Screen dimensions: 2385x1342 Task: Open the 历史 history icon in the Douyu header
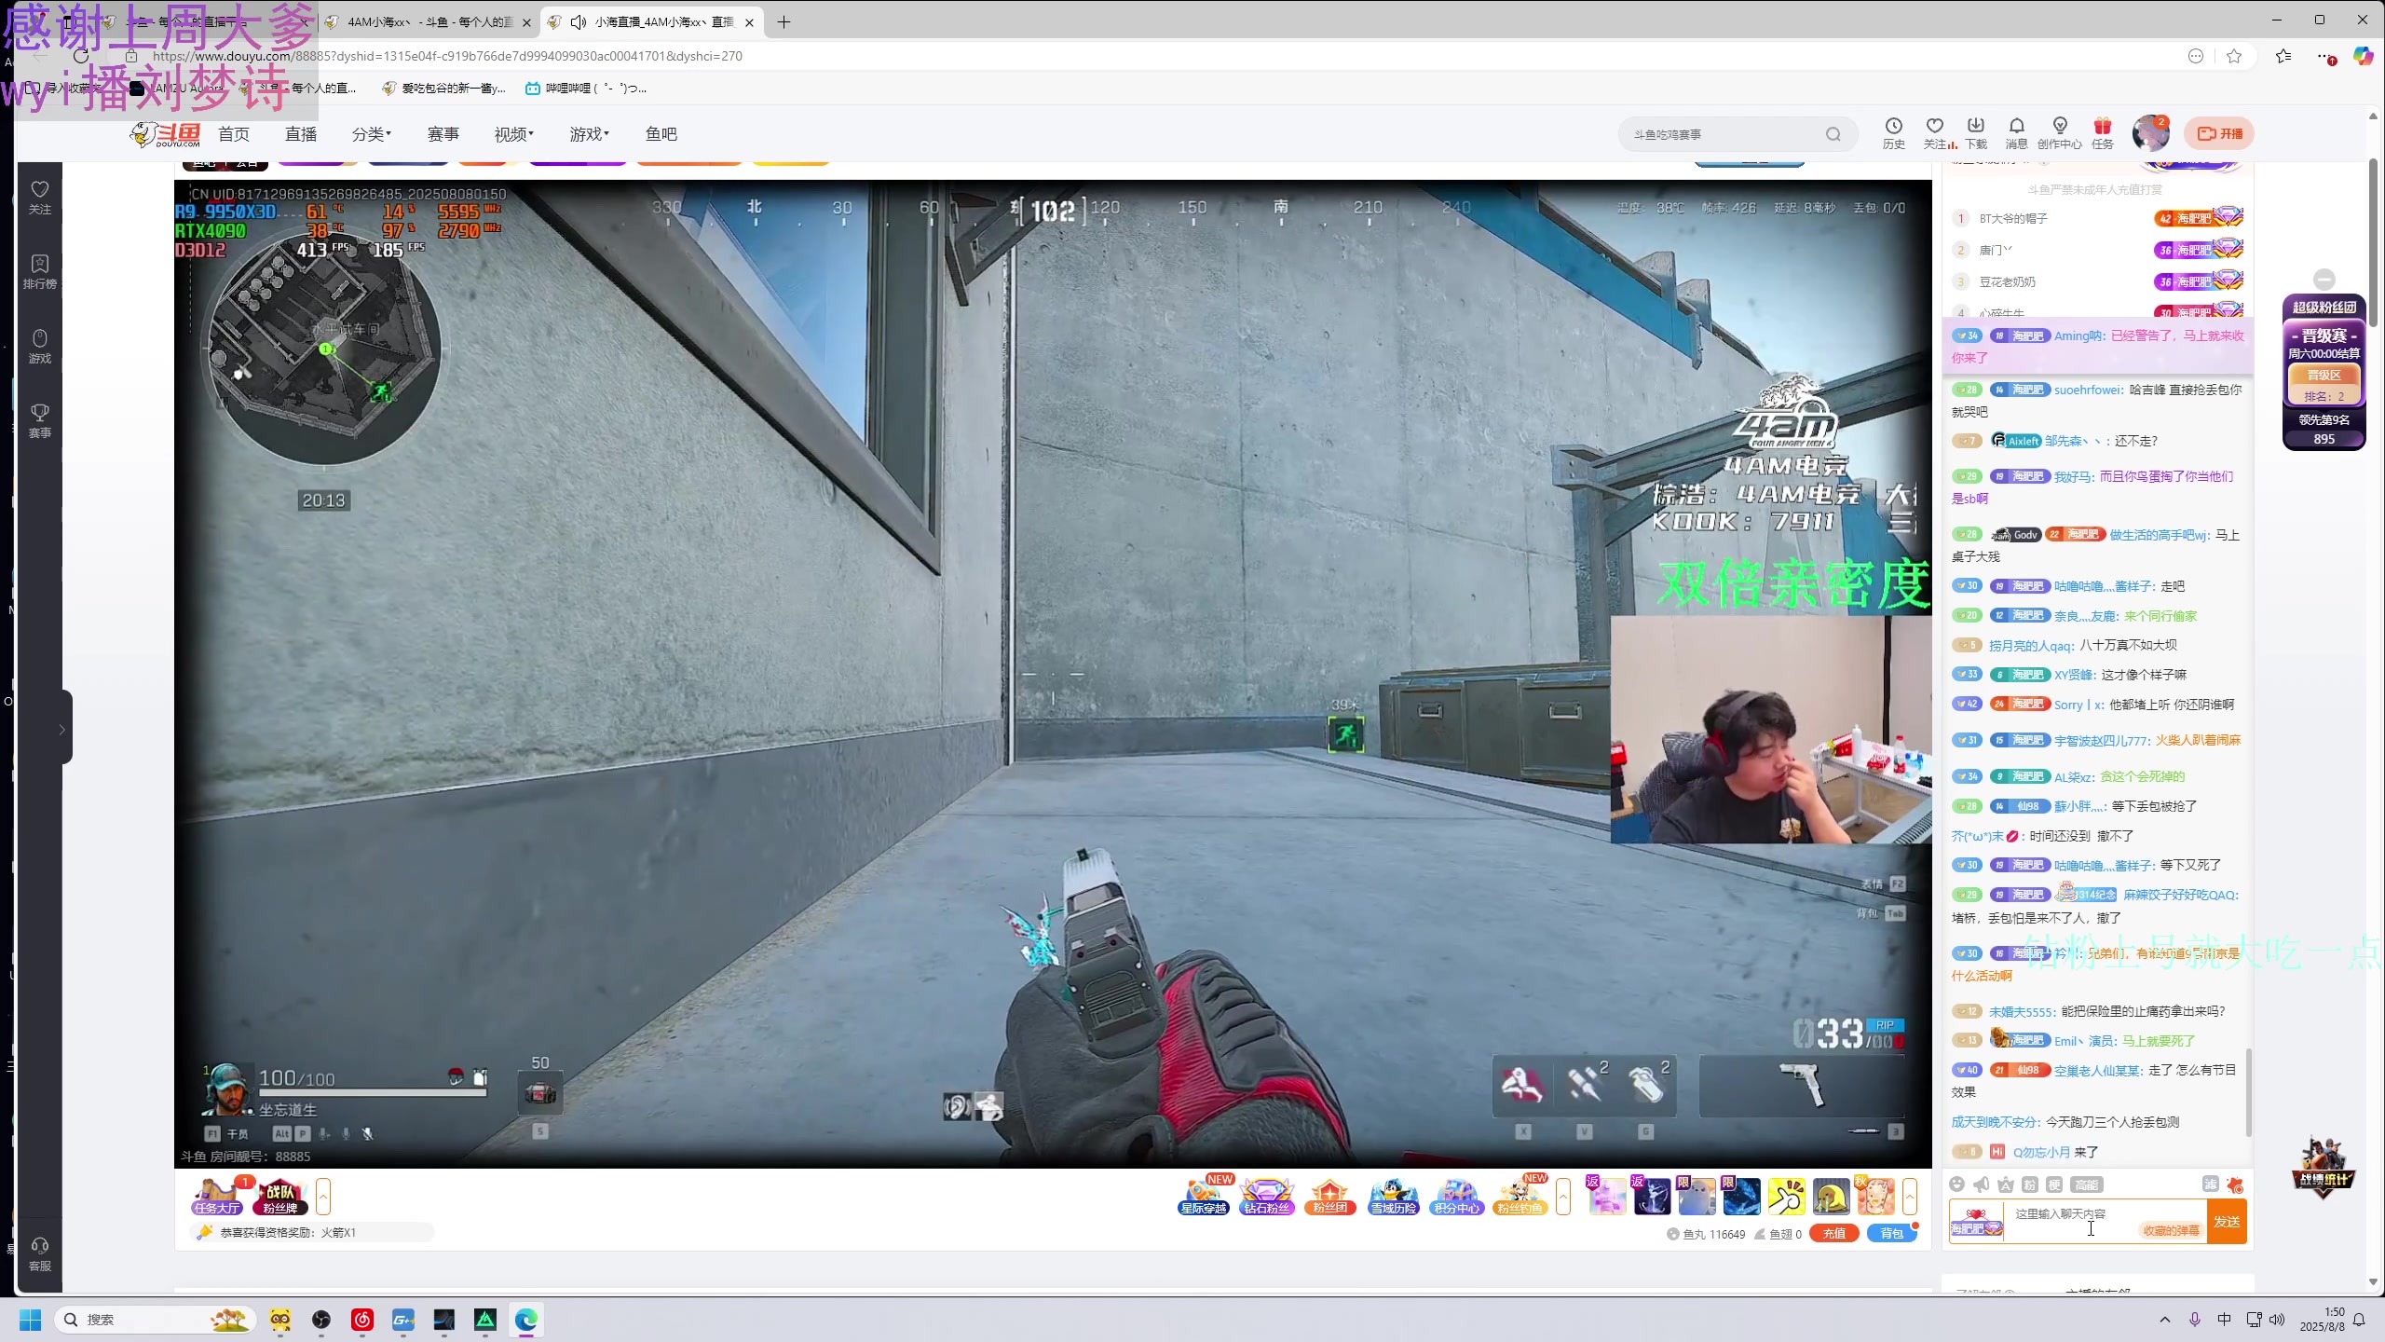[1893, 132]
